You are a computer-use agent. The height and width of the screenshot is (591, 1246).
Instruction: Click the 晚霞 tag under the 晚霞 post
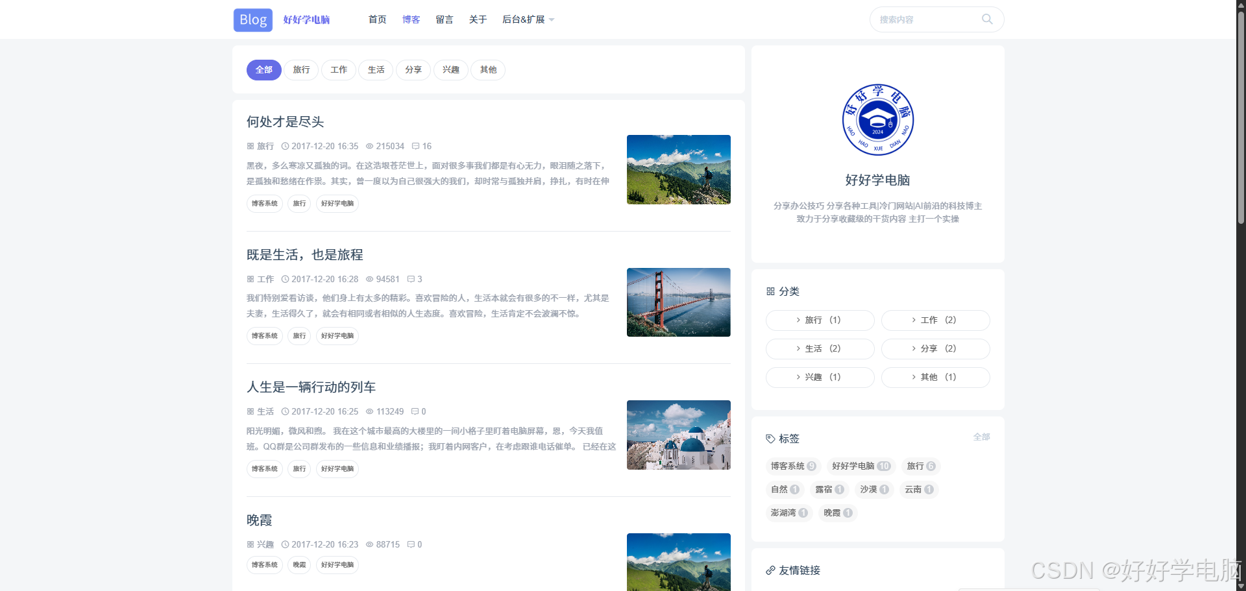(299, 565)
